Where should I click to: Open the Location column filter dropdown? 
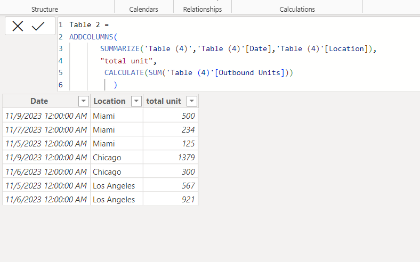(x=136, y=101)
